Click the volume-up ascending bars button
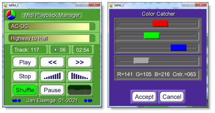The image size is (215, 113). click(x=52, y=76)
